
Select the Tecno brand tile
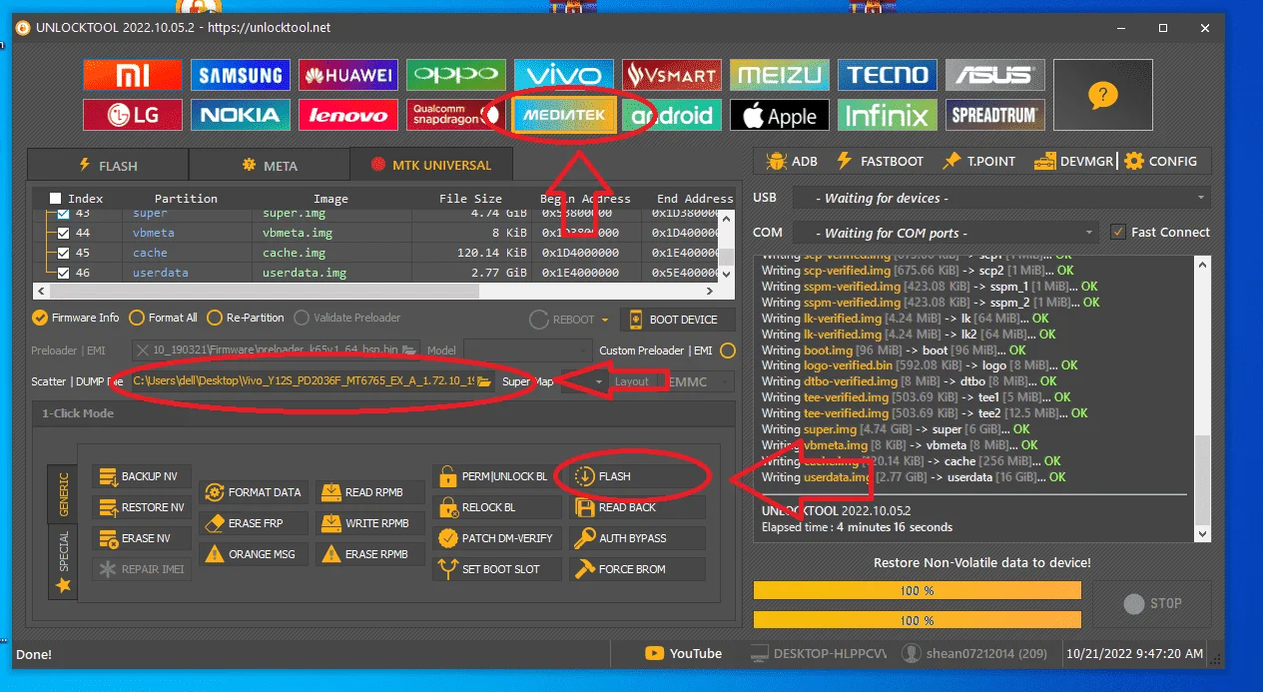(x=888, y=75)
